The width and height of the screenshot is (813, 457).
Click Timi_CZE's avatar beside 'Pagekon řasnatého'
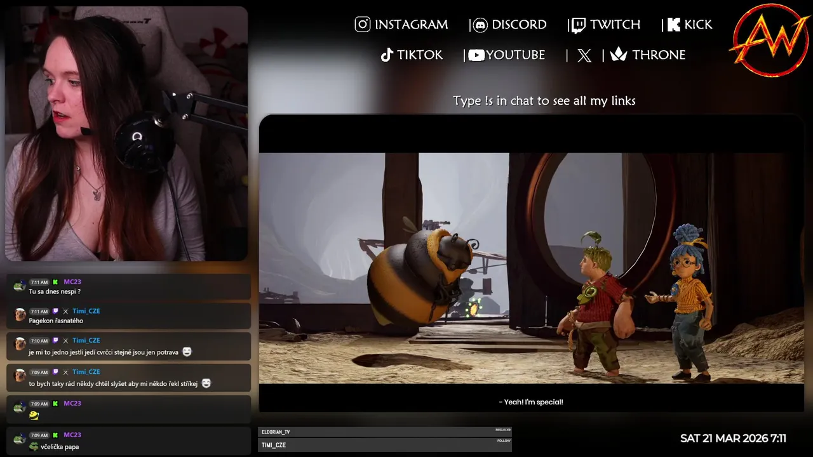point(20,315)
